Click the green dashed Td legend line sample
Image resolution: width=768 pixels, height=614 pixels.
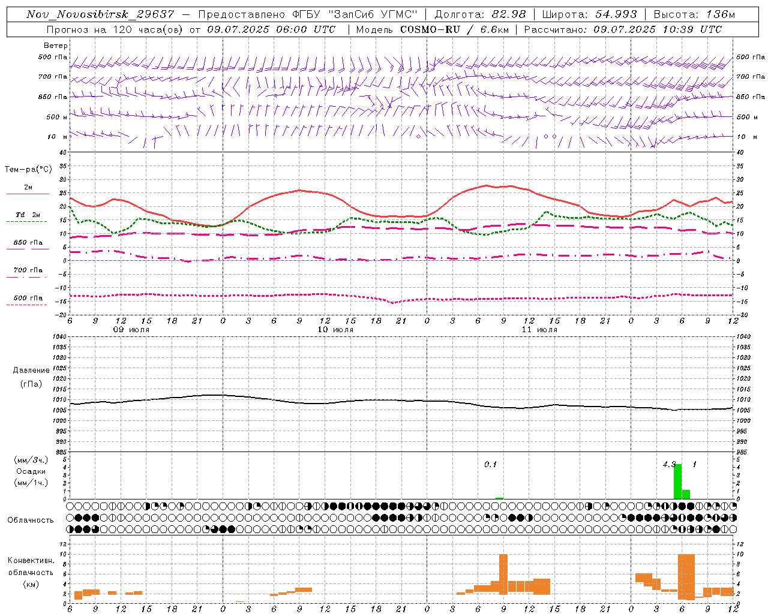pyautogui.click(x=27, y=221)
